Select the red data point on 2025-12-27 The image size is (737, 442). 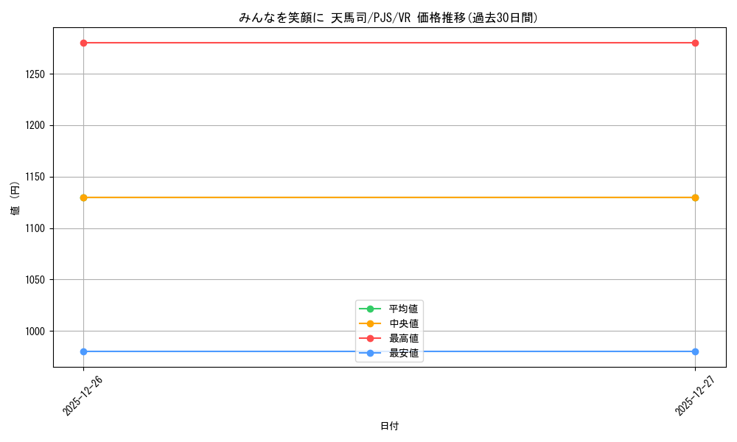coord(694,42)
